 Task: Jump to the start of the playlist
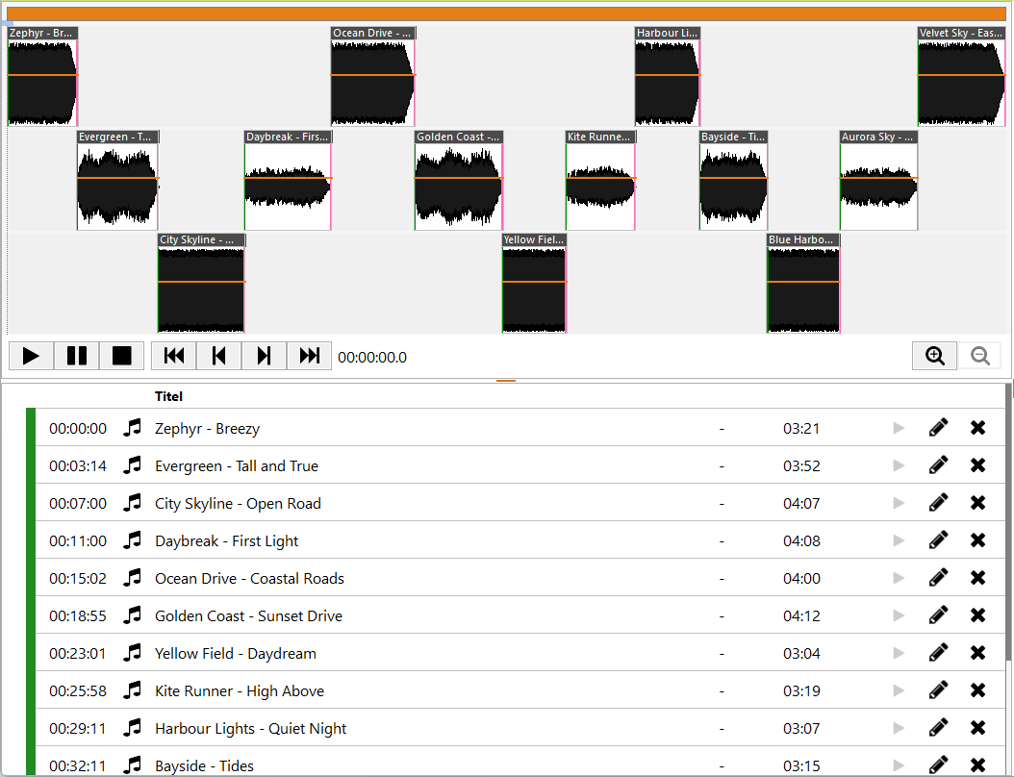point(174,356)
